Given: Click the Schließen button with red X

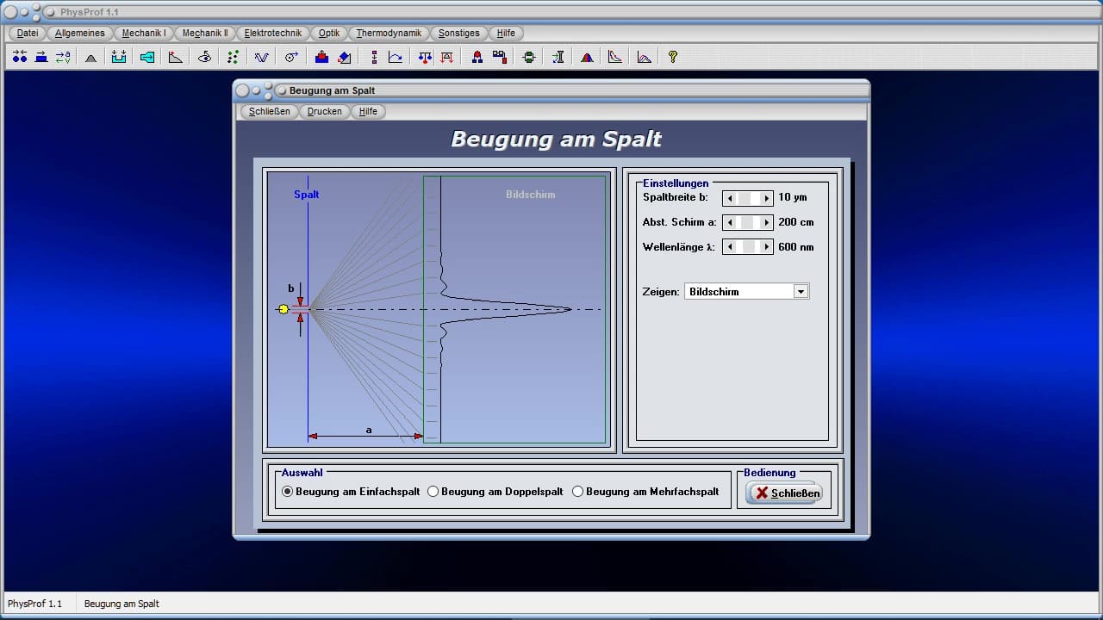Looking at the screenshot, I should [784, 493].
